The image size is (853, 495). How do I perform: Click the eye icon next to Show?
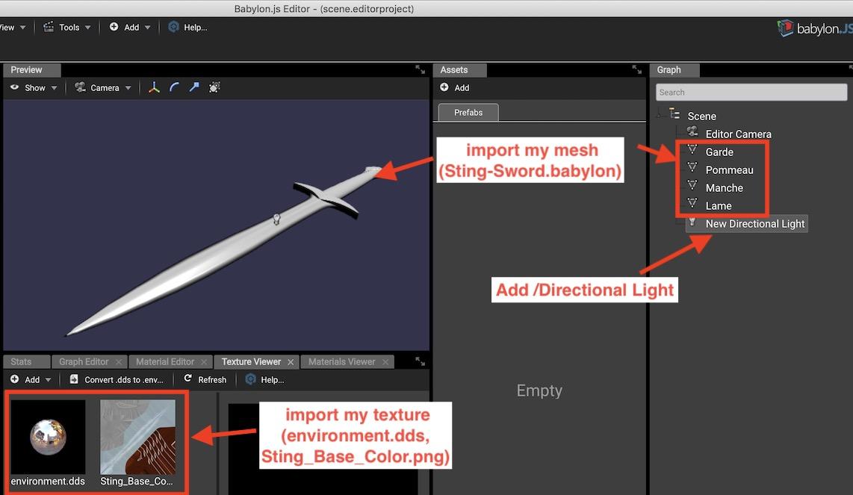[x=15, y=87]
